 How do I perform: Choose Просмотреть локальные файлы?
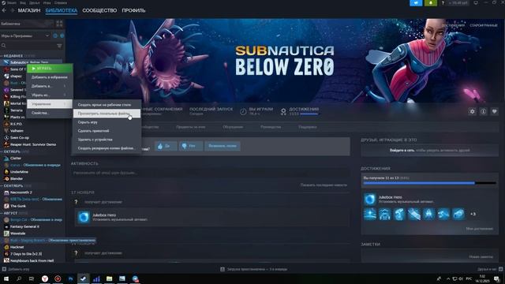[x=107, y=114]
